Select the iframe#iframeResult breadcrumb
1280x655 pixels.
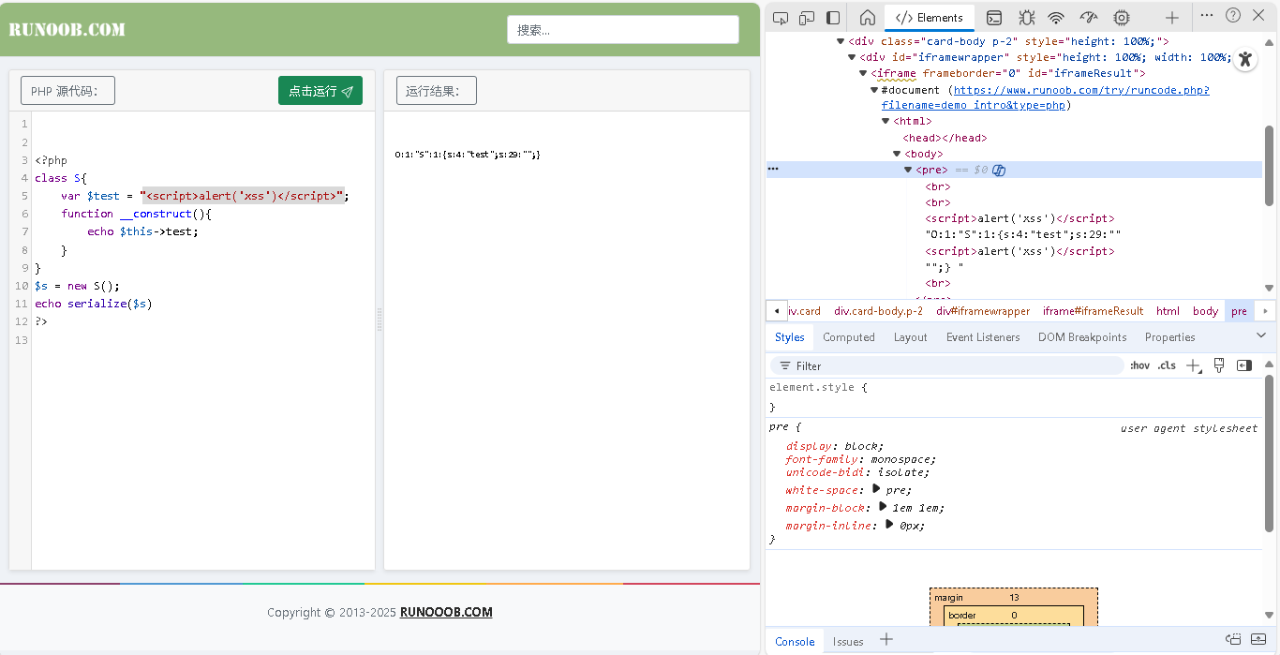pos(1093,311)
